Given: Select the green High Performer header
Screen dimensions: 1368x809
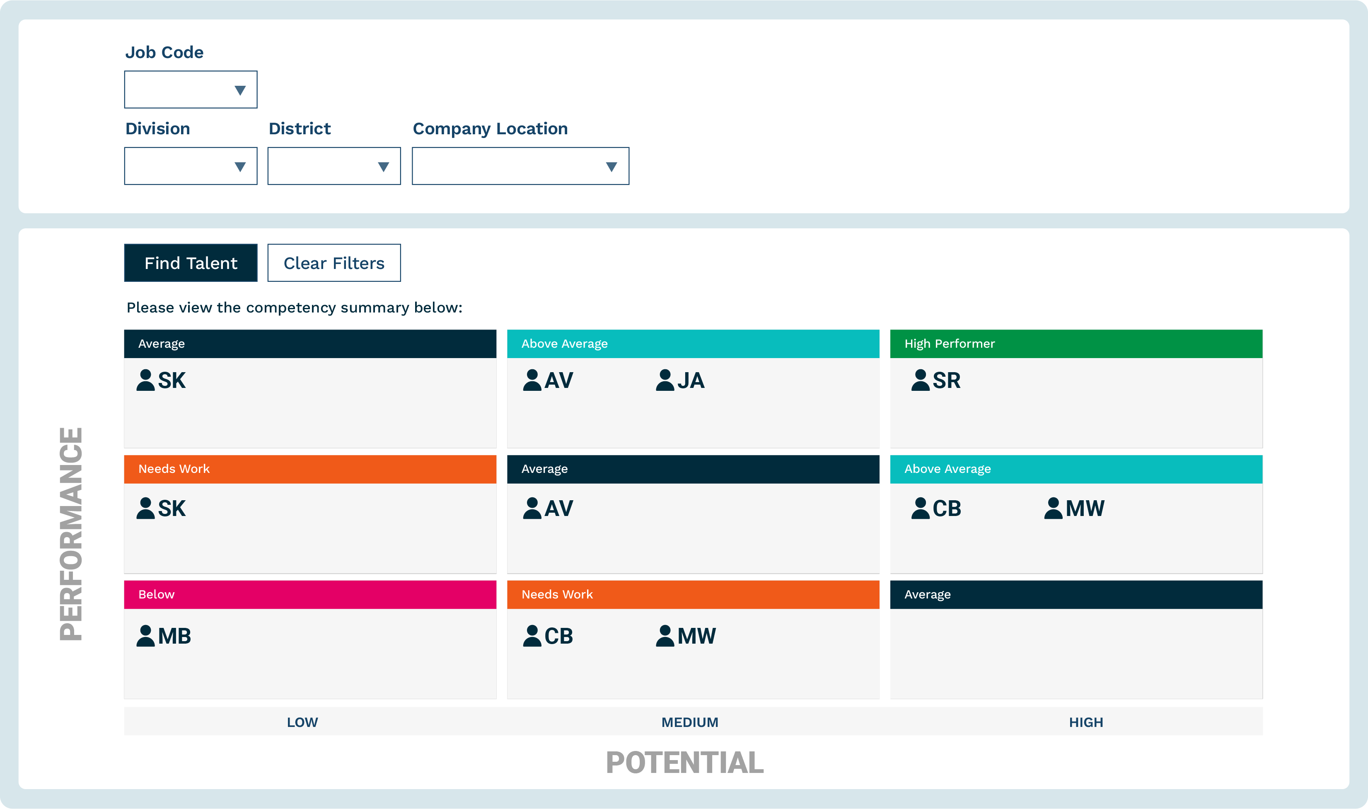Looking at the screenshot, I should coord(1076,344).
